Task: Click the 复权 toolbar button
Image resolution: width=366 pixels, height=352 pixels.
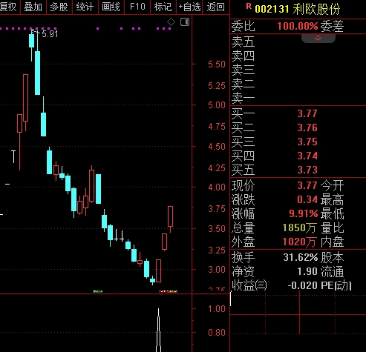Action: tap(9, 7)
